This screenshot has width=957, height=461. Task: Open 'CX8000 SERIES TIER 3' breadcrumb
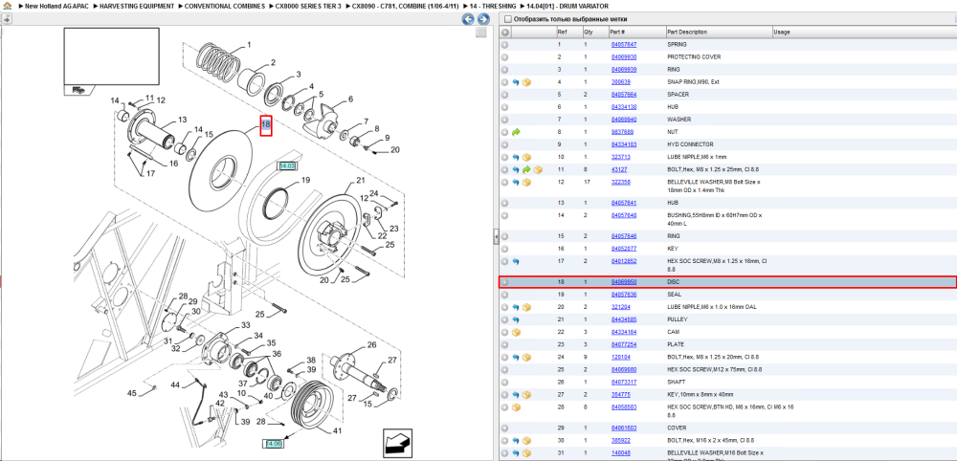[308, 6]
